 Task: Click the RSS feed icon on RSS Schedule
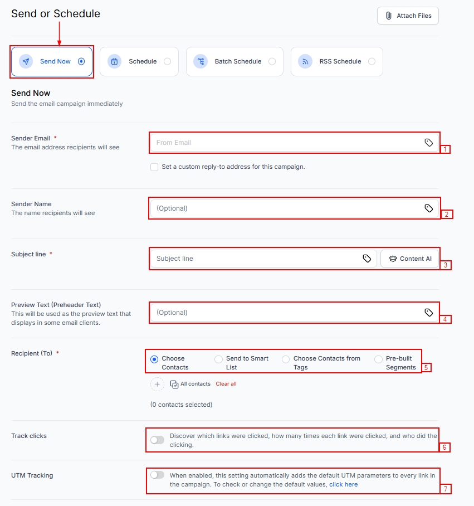305,61
